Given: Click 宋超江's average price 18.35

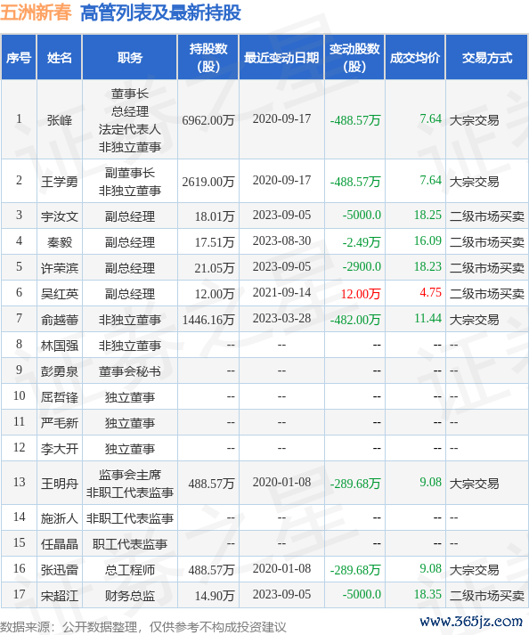Looking at the screenshot, I should (x=427, y=595).
